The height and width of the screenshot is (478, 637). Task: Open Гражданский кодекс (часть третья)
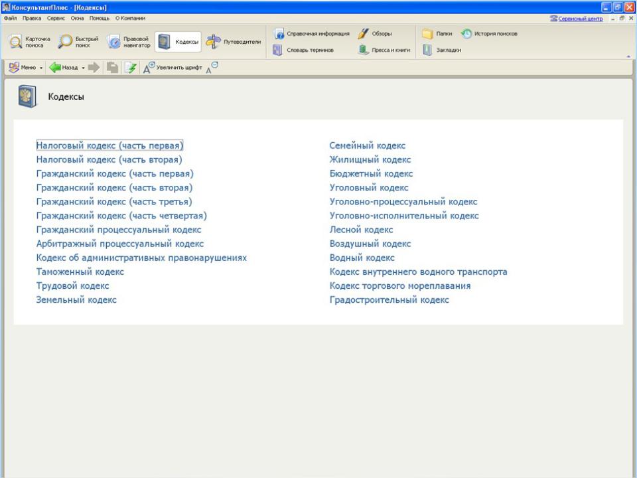pos(114,202)
